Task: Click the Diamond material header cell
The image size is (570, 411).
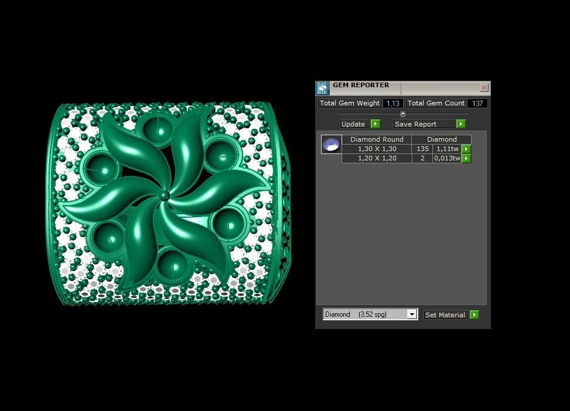Action: [x=442, y=139]
